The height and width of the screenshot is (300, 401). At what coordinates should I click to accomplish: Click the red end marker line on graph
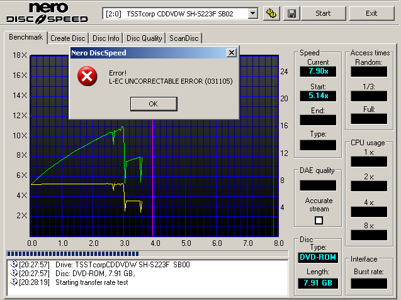pyautogui.click(x=273, y=146)
